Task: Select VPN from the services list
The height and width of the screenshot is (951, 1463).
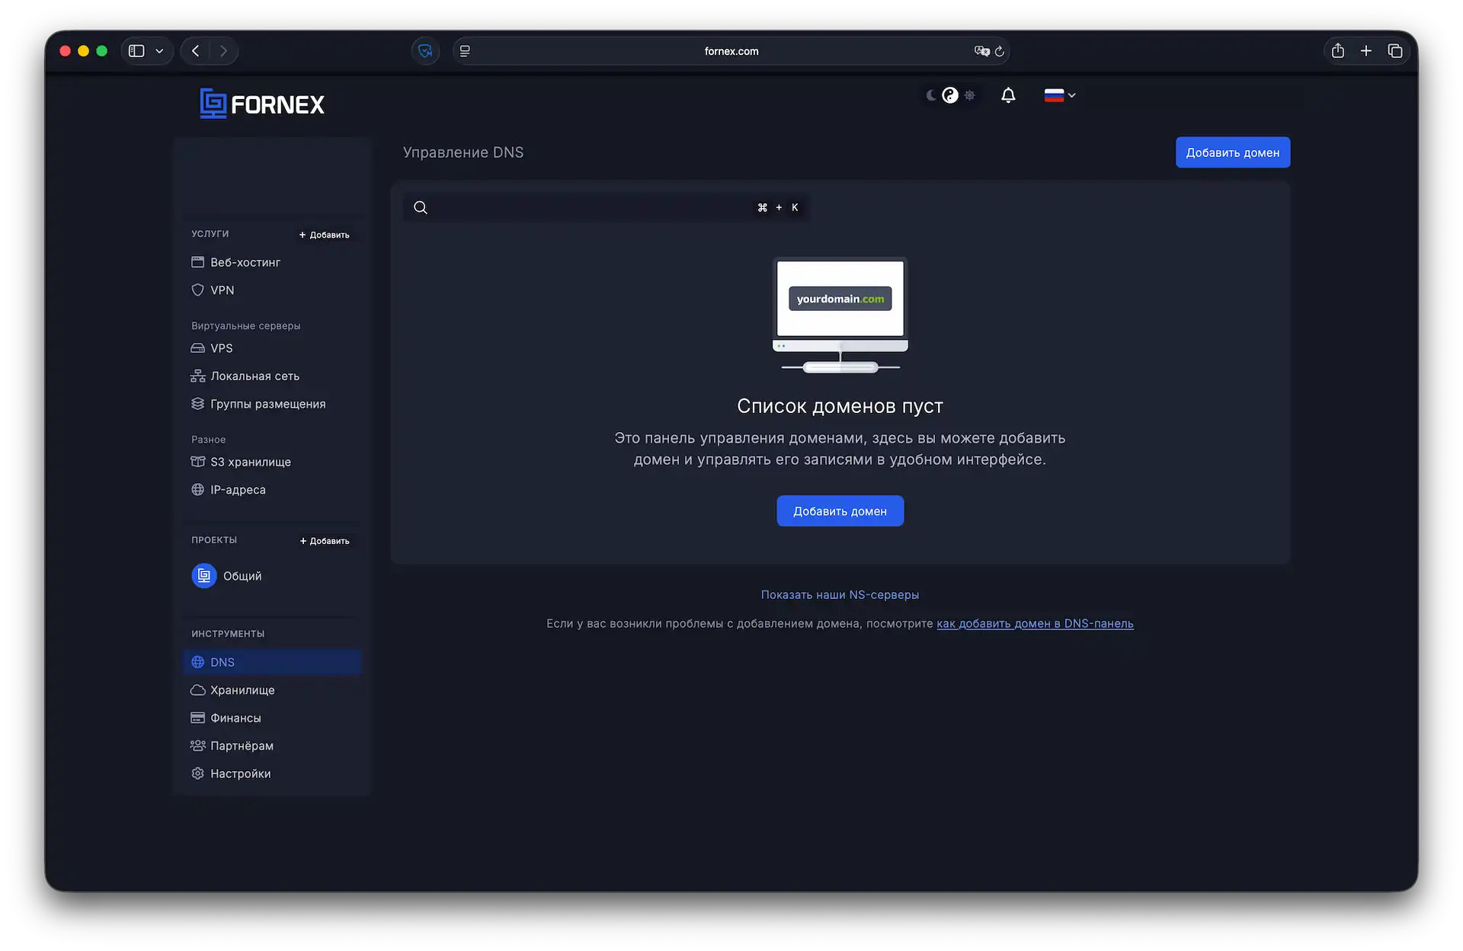Action: click(x=222, y=290)
